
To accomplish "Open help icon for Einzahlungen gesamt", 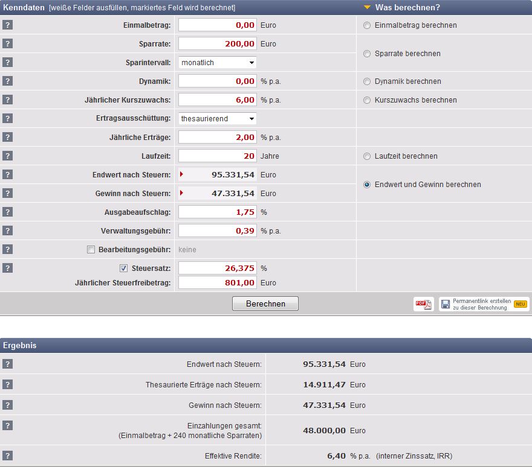I will pyautogui.click(x=7, y=426).
